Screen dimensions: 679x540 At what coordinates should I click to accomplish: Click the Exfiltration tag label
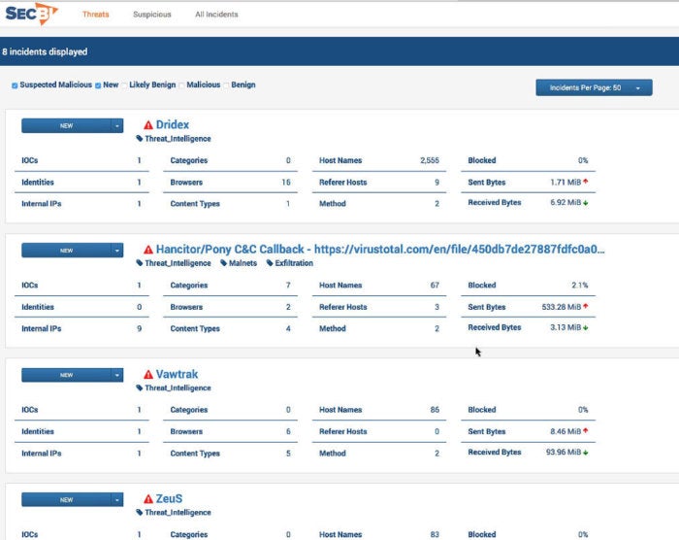coord(294,263)
